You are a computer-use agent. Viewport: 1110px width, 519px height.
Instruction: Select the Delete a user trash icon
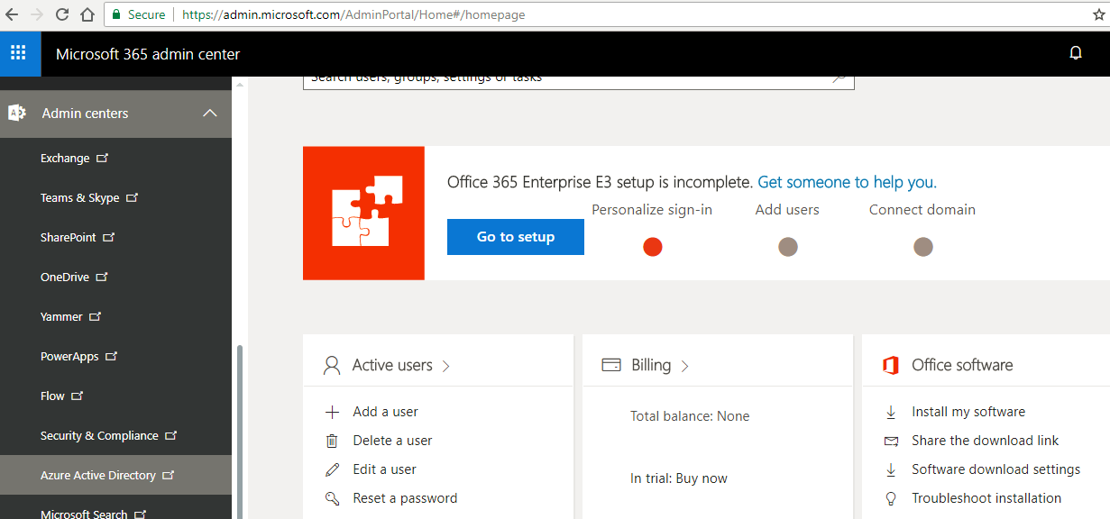click(x=333, y=440)
